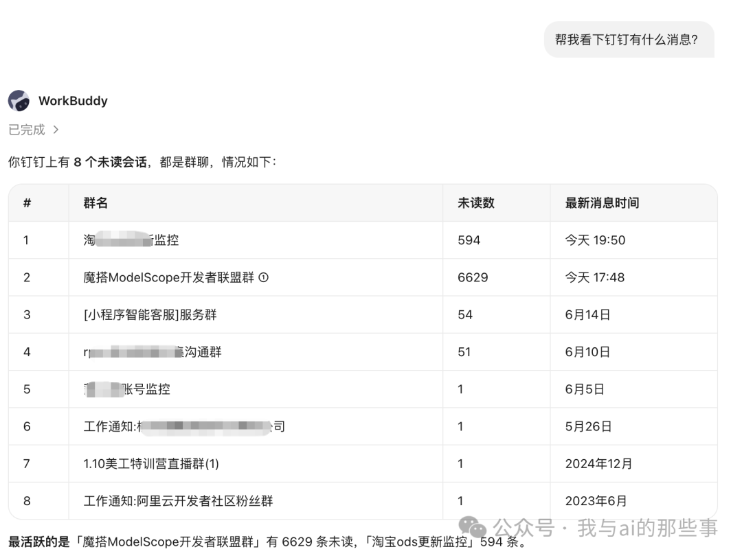Click the WorkBuddy name label
Image resolution: width=742 pixels, height=558 pixels.
point(73,101)
